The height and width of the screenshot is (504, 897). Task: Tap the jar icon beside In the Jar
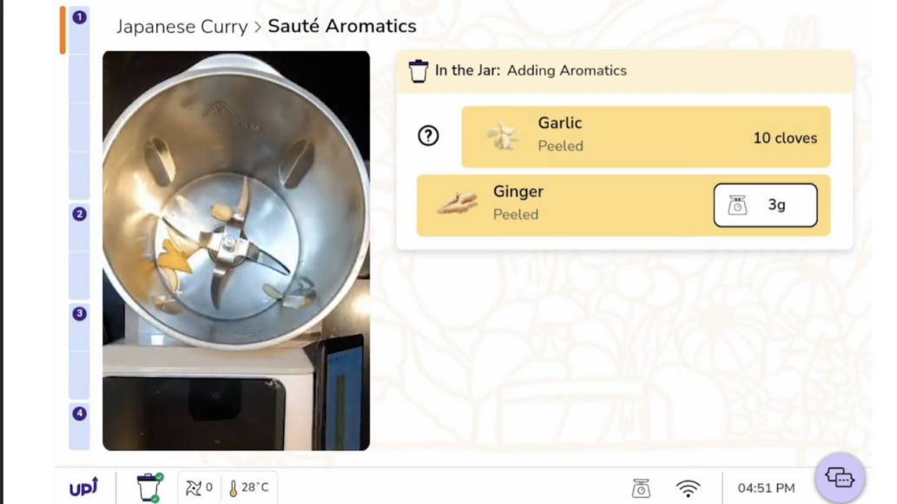(x=419, y=71)
